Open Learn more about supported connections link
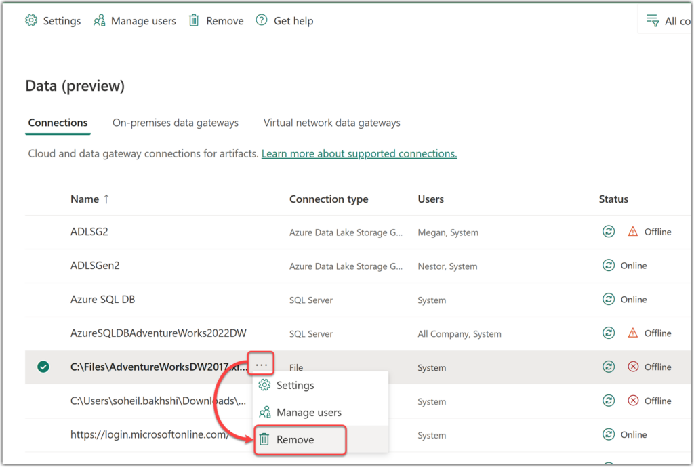The height and width of the screenshot is (467, 694). (x=359, y=154)
